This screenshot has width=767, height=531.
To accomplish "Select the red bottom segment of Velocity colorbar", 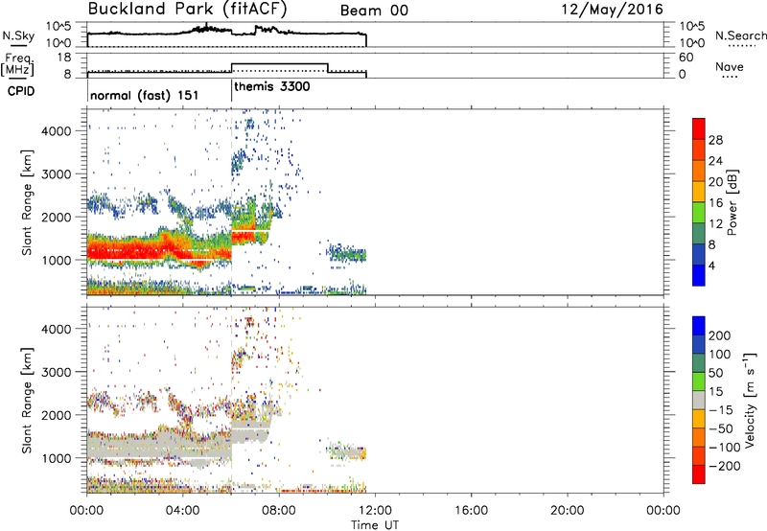I will pos(699,474).
